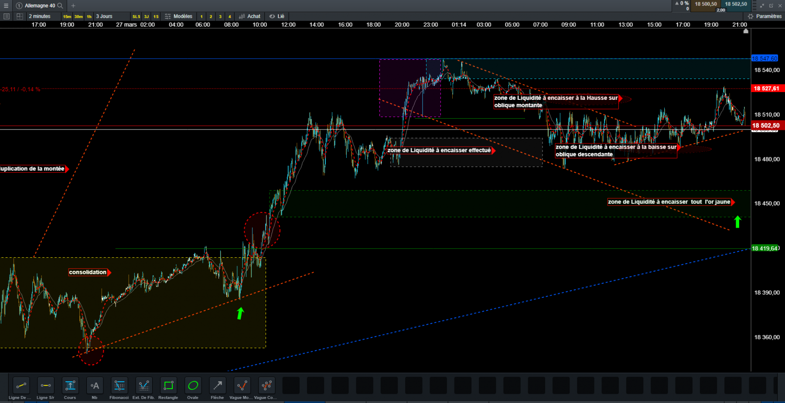Open the hamburger main menu
Image resolution: width=785 pixels, height=403 pixels.
[x=6, y=6]
